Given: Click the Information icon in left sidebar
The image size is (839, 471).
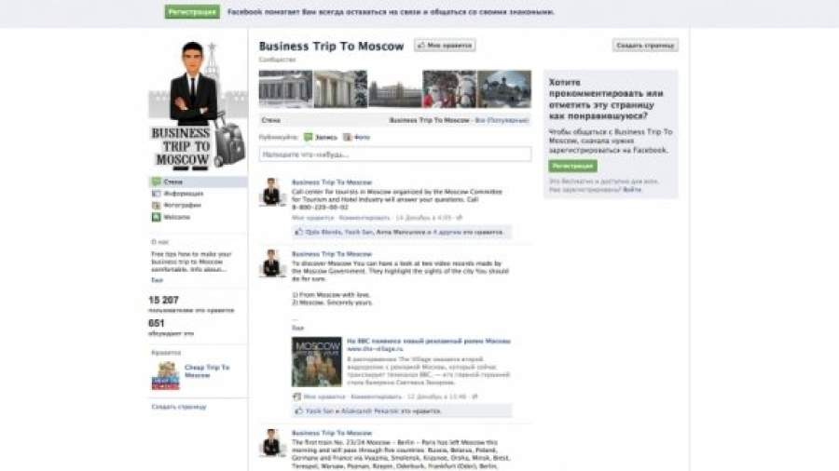Looking at the screenshot, I should 157,194.
